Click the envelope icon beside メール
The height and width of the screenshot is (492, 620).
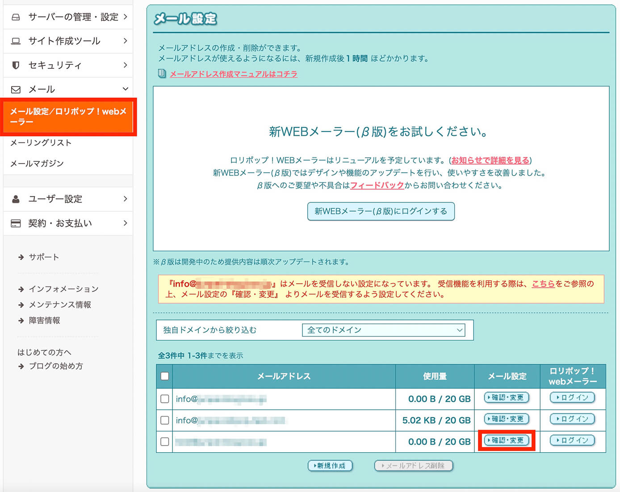16,89
